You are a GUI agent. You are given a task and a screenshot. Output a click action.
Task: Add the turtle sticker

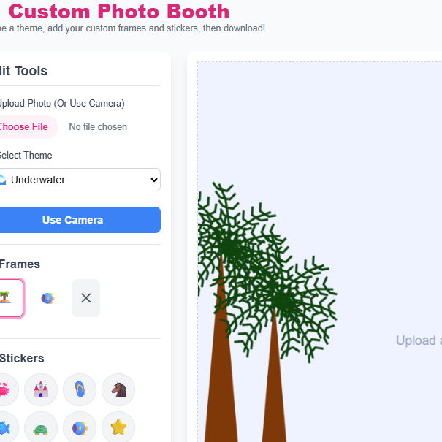point(41,428)
